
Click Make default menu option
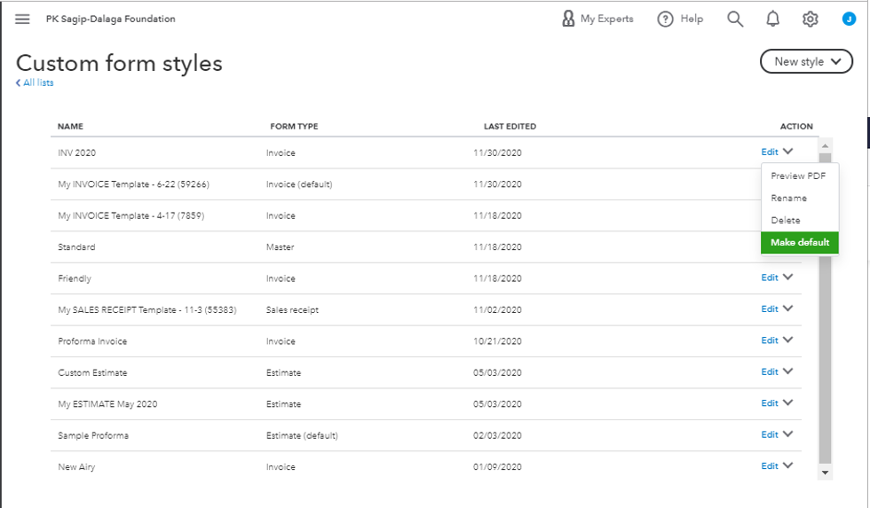pyautogui.click(x=799, y=242)
